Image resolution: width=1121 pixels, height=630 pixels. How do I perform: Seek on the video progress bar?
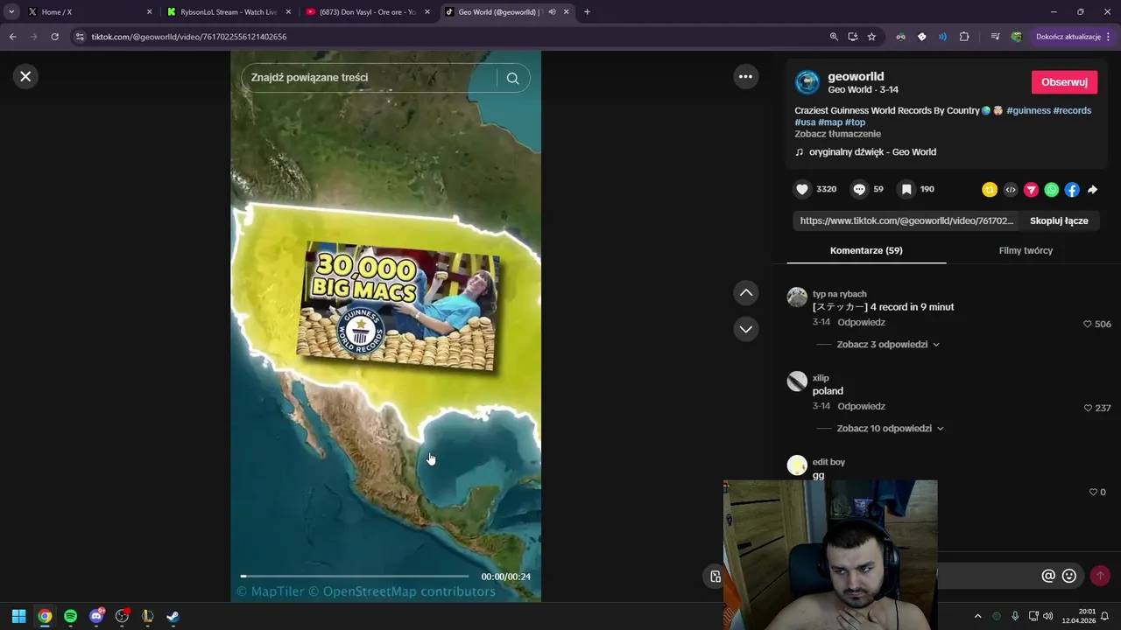tap(355, 576)
